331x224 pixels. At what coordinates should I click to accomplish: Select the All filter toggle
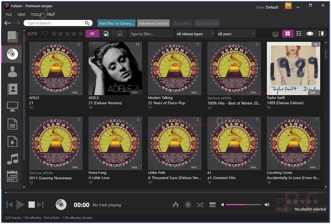click(92, 33)
